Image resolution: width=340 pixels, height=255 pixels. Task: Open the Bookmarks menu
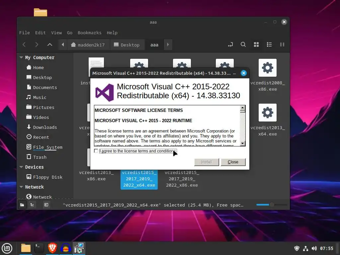90,33
